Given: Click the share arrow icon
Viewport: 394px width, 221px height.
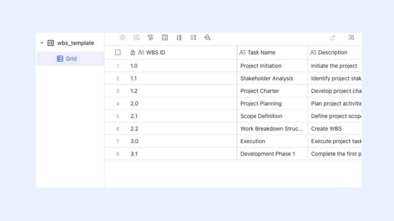Looking at the screenshot, I should pyautogui.click(x=332, y=38).
